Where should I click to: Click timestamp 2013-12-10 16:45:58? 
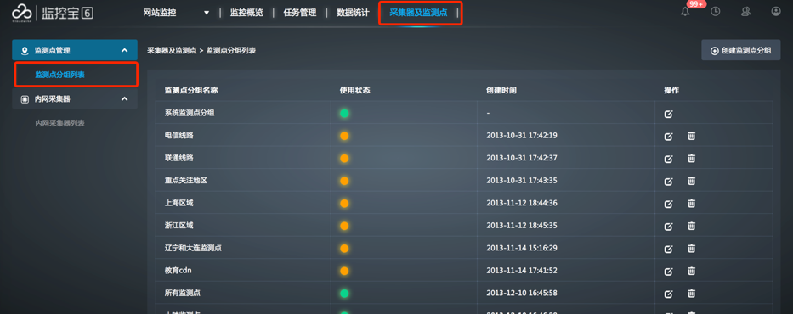(x=521, y=294)
